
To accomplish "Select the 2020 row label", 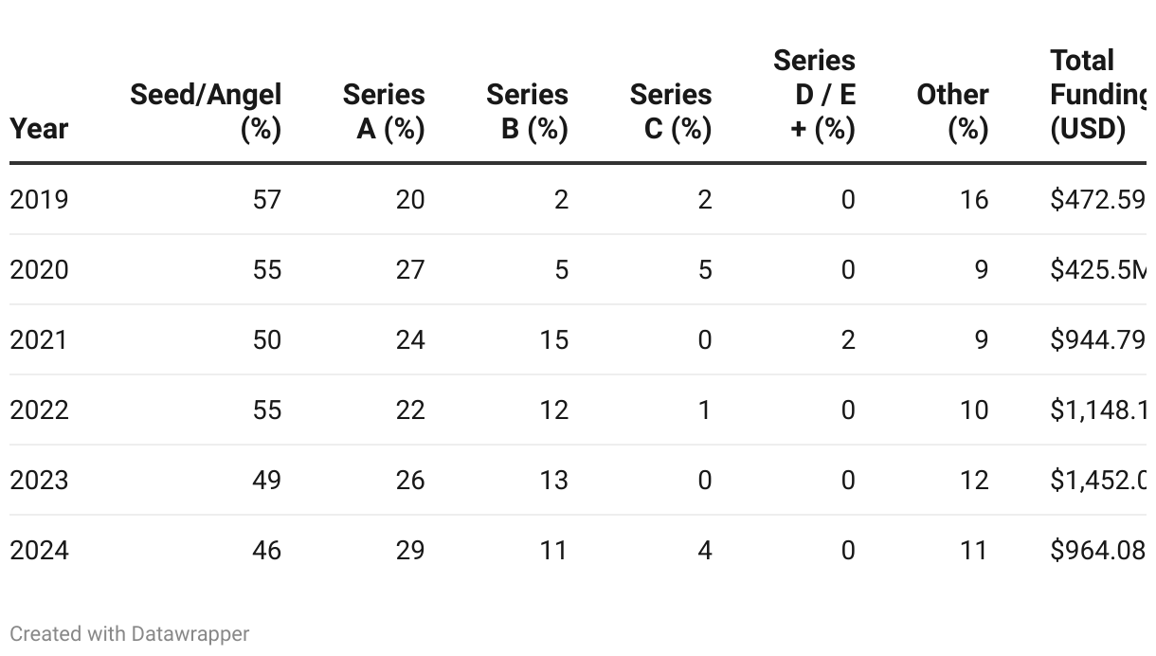I will click(39, 269).
